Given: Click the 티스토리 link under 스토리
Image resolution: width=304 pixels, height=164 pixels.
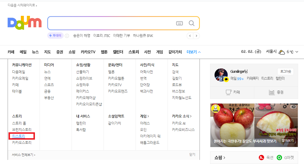Looking at the screenshot, I should (18, 136).
